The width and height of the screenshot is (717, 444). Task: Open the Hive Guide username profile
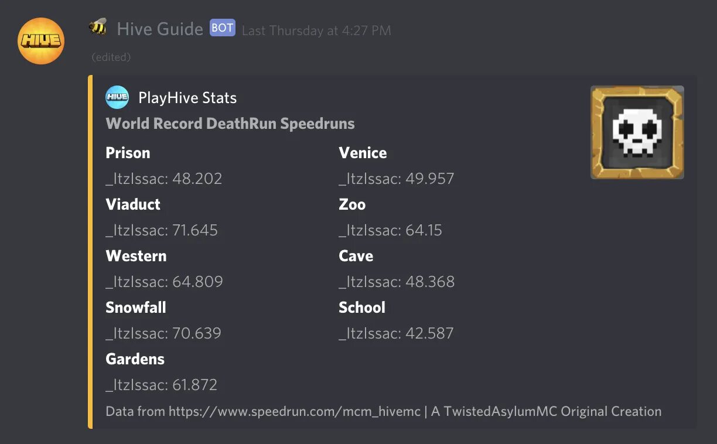pyautogui.click(x=160, y=29)
